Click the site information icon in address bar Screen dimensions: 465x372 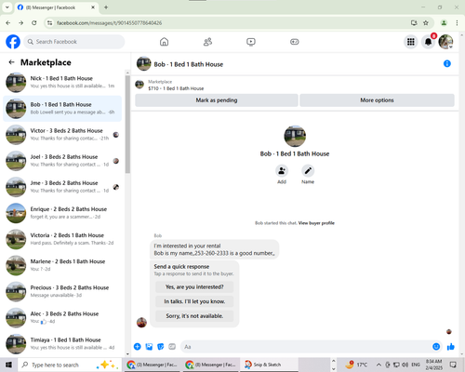[49, 22]
